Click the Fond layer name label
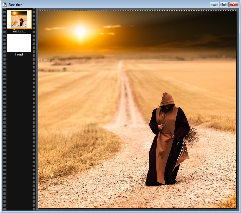 tap(19, 54)
